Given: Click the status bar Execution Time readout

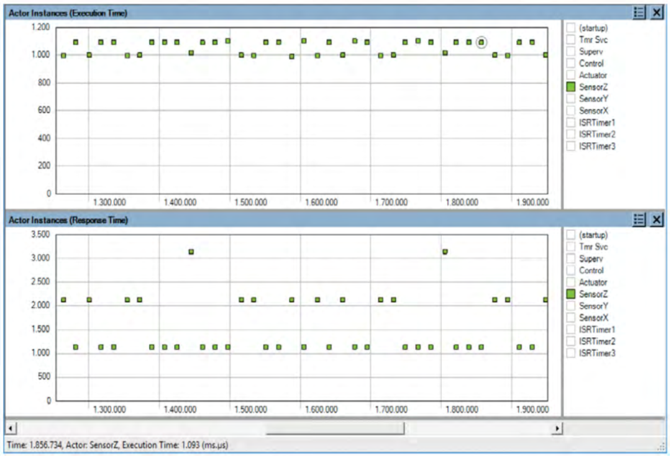Looking at the screenshot, I should coord(175,445).
